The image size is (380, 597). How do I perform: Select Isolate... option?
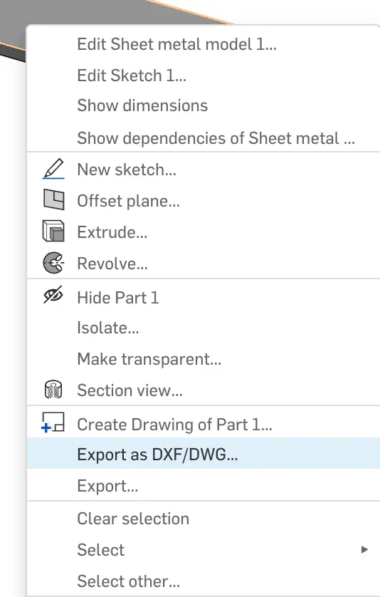point(204,328)
